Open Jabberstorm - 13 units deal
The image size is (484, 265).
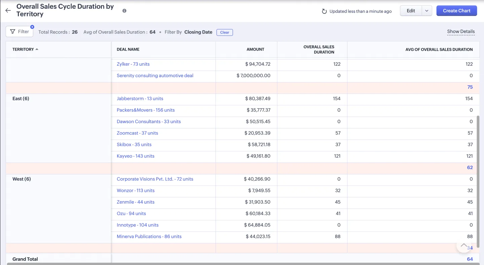[140, 99]
